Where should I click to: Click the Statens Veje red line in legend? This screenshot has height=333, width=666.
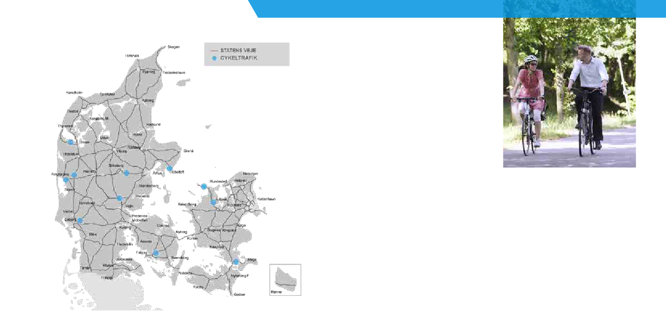coord(214,51)
